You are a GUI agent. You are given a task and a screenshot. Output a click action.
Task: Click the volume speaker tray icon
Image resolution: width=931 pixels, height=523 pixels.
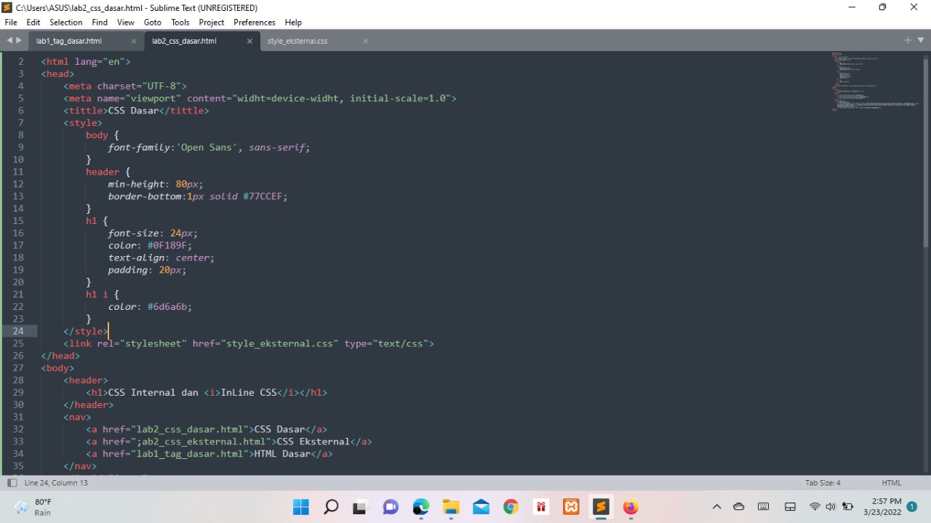coord(831,507)
